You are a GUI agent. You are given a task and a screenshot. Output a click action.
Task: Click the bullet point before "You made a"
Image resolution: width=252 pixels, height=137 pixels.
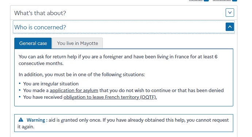20,90
